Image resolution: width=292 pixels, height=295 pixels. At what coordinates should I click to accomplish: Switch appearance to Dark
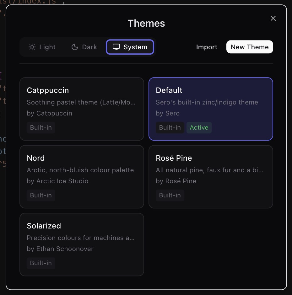pos(84,47)
